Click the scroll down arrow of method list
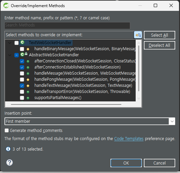The image size is (180, 173). pyautogui.click(x=139, y=99)
